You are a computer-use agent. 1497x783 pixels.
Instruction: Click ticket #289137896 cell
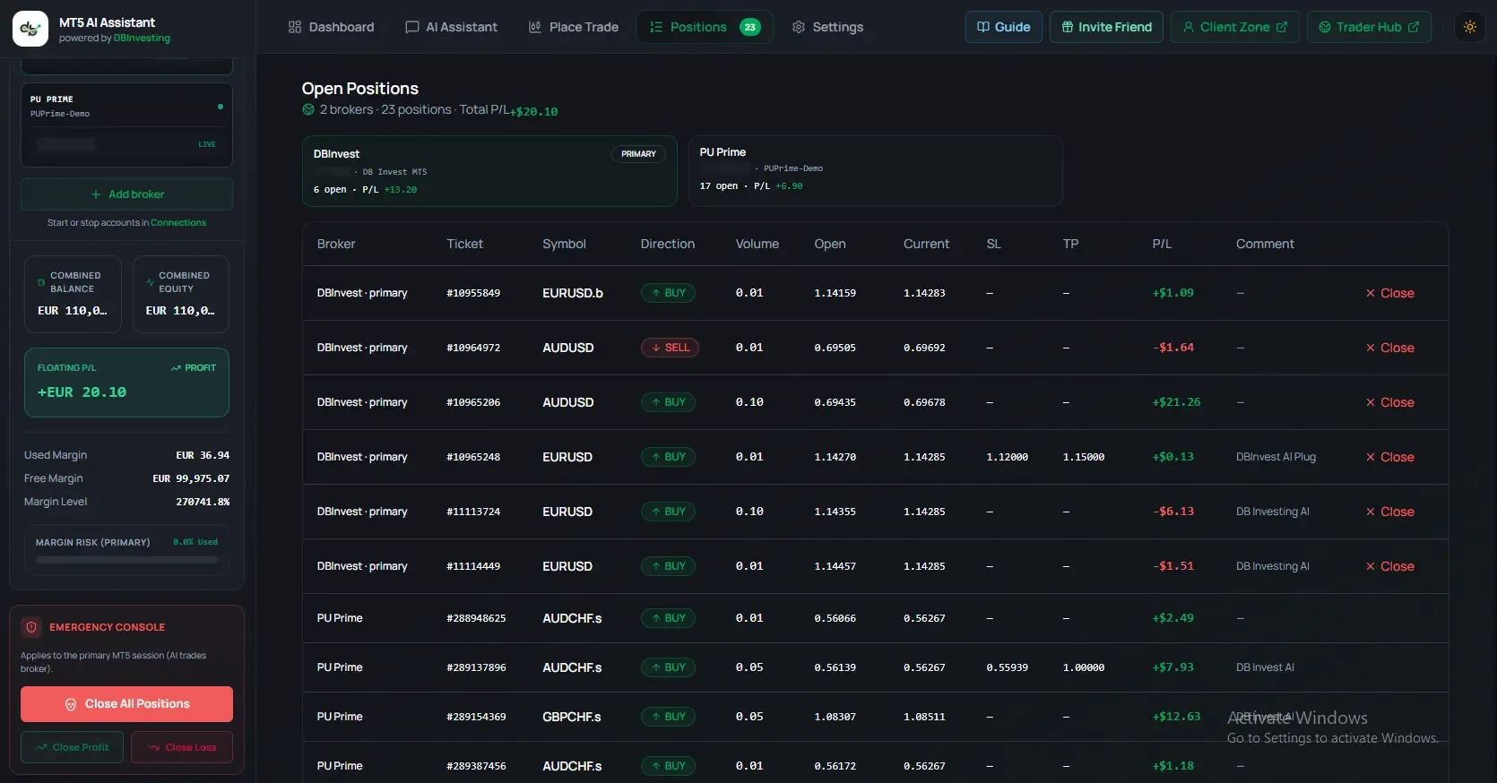click(x=476, y=667)
